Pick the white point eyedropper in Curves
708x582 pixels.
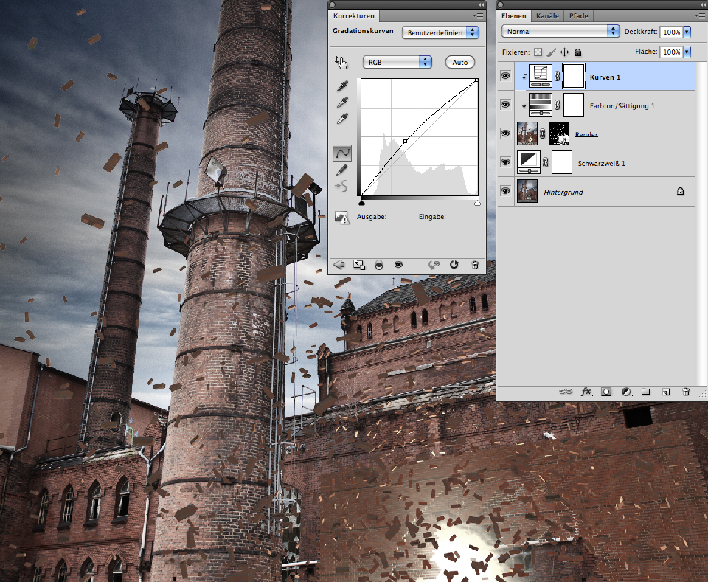click(342, 119)
